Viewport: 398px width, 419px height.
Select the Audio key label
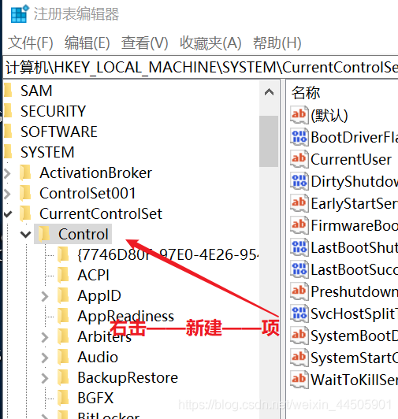point(98,358)
